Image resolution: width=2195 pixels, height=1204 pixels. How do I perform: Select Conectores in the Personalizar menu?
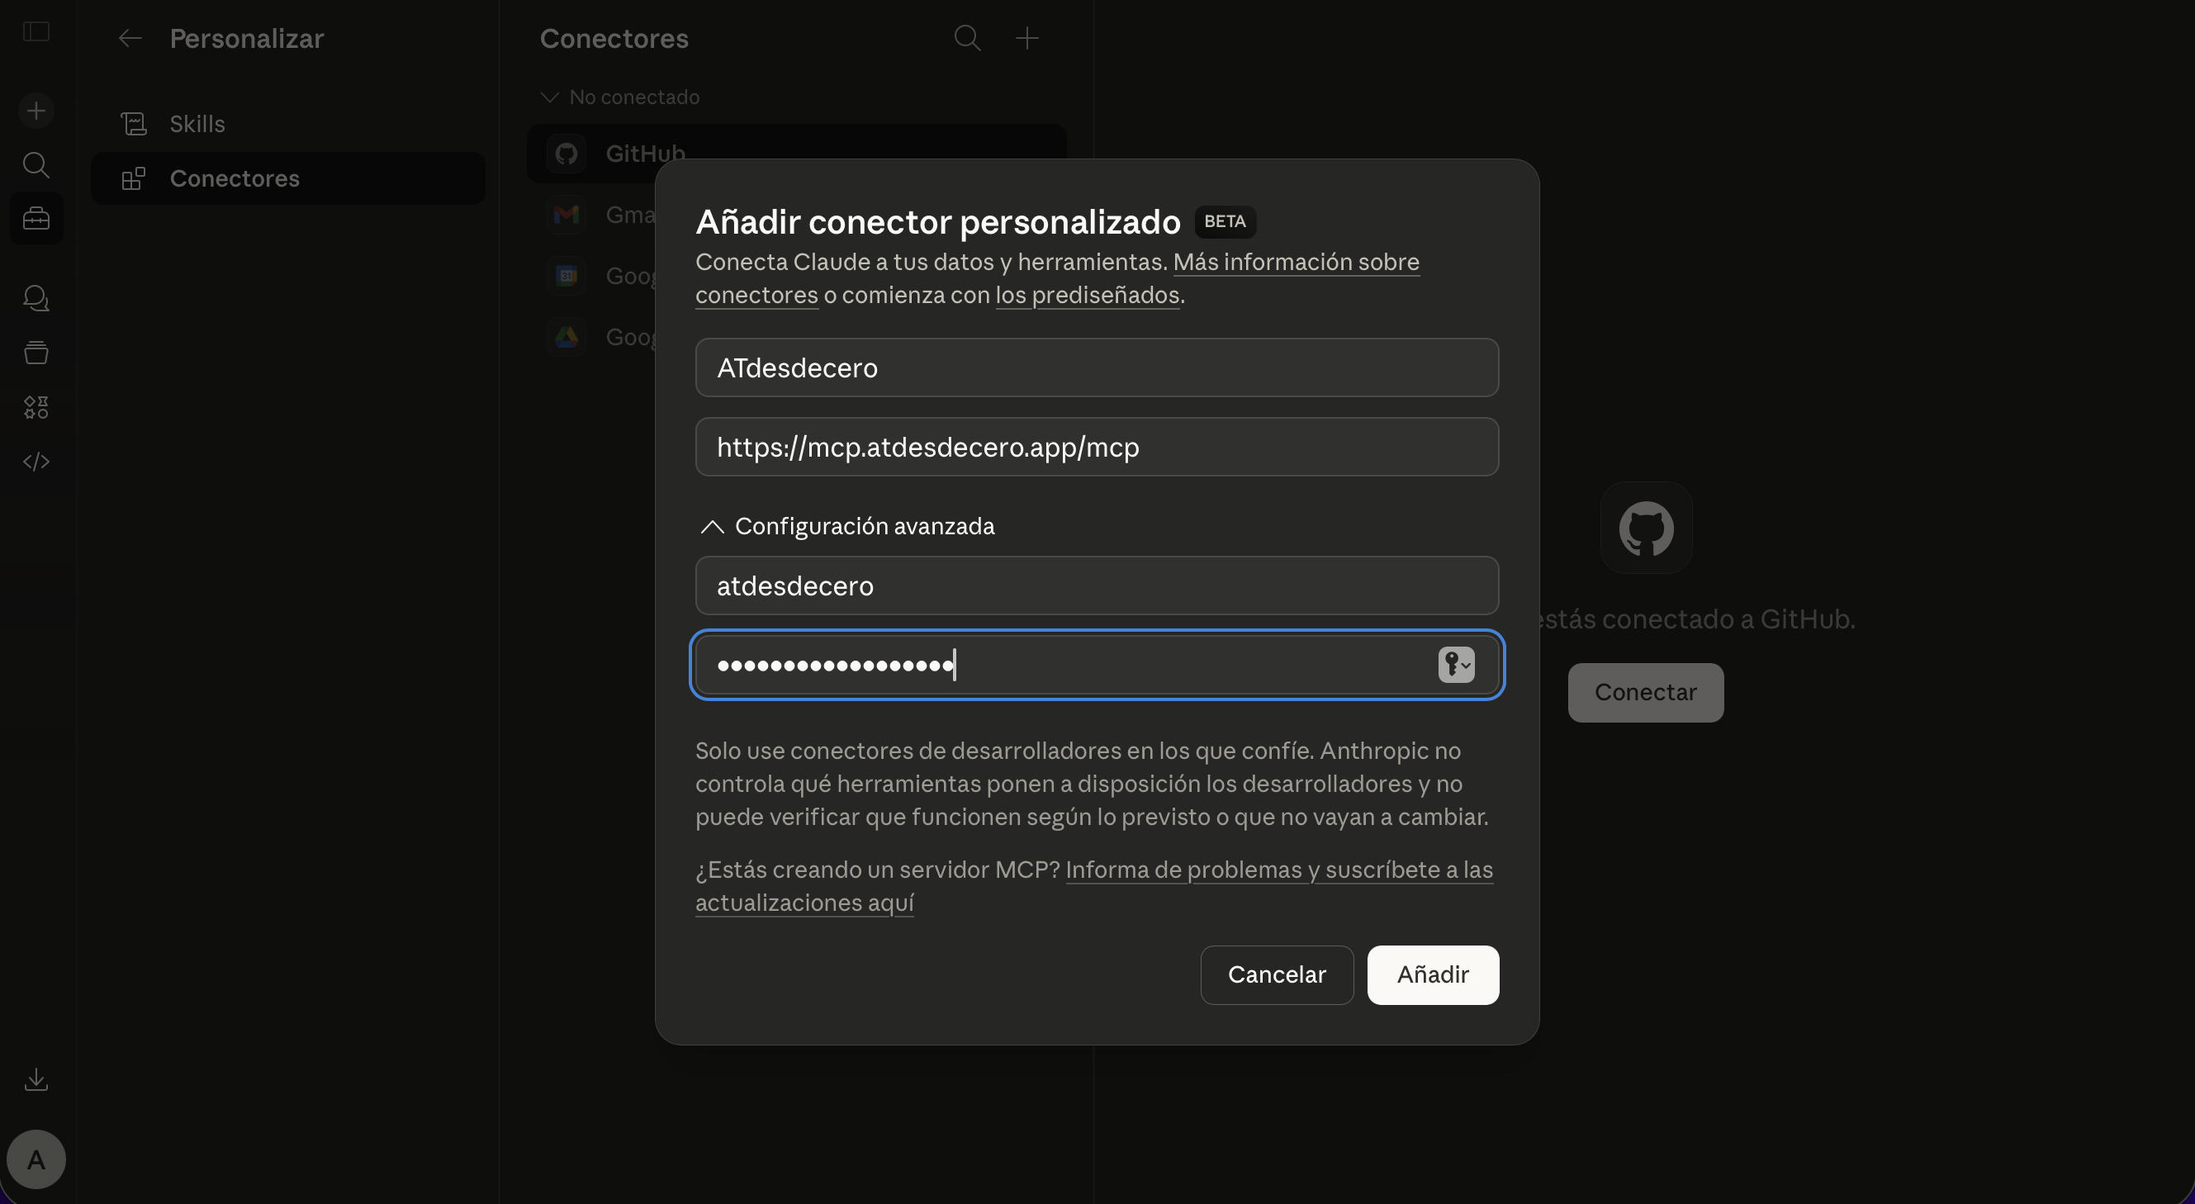(235, 178)
